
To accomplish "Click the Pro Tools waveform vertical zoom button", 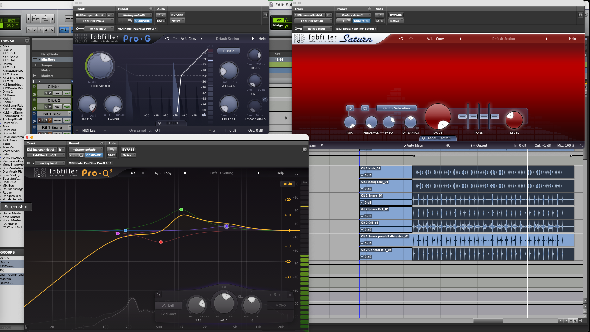I will pyautogui.click(x=36, y=19).
